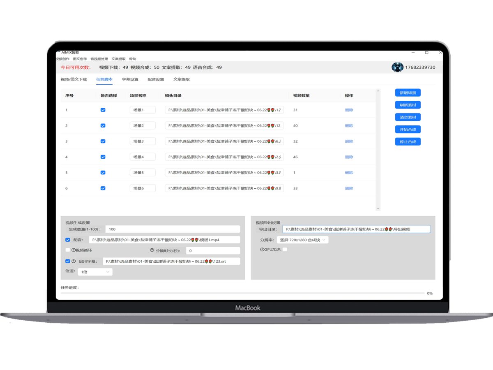This screenshot has height=370, width=493.
Task: Switch to the 字幕设置 tab
Action: [130, 79]
